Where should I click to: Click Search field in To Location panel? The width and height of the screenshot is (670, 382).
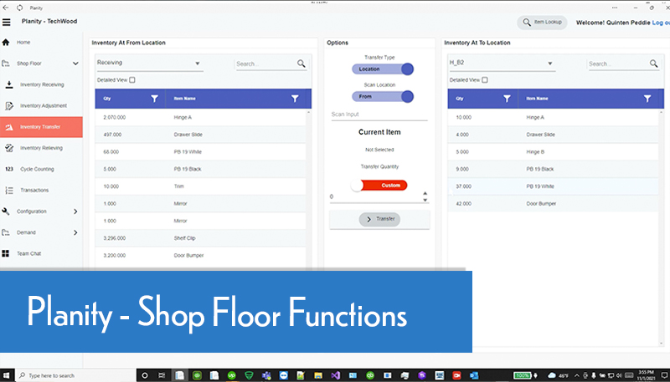click(x=617, y=64)
